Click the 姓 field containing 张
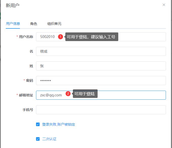The image size is (172, 148). click(x=101, y=66)
